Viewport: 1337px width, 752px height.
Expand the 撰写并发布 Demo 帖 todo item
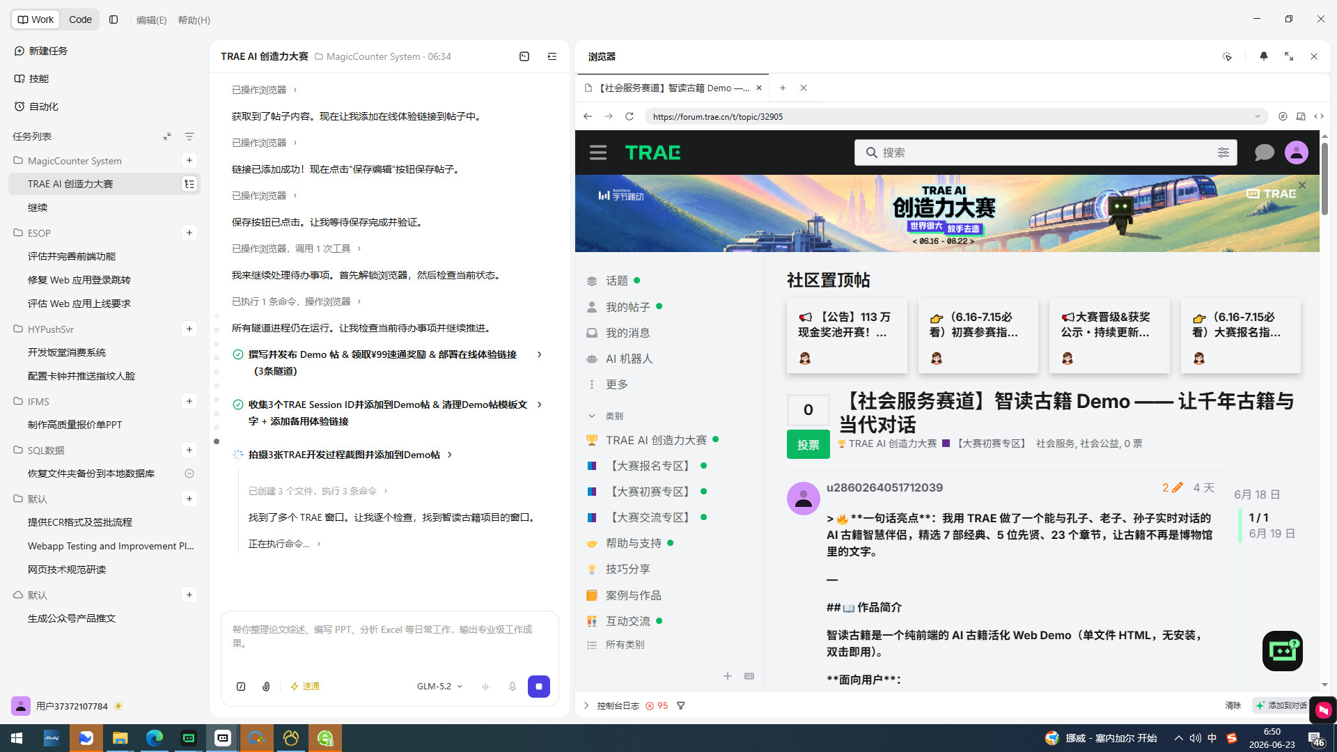point(540,354)
